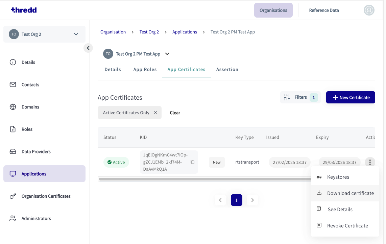Screen dimensions: 386x244
Task: Click the TO avatar next to Test Org 2 PM Test App
Action: coord(108,54)
